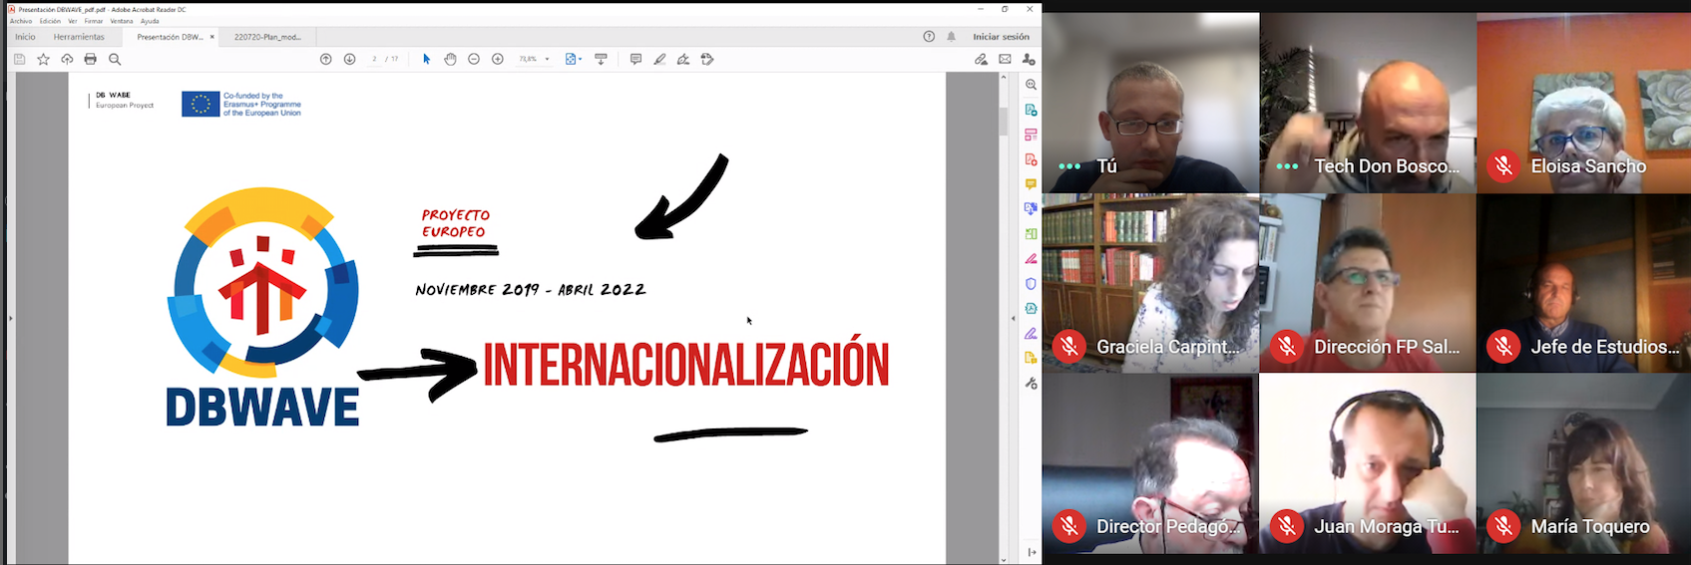The image size is (1691, 565).
Task: Send file by email envelope icon
Action: [1005, 60]
